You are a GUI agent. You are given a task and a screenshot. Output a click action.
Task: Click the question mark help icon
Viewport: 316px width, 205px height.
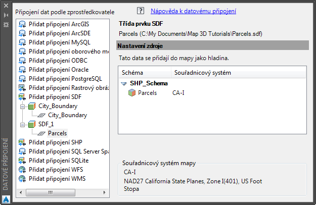[141, 11]
